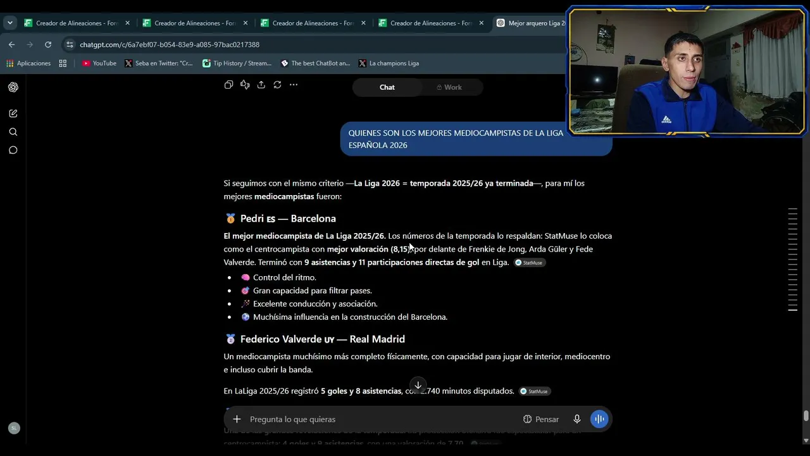Go back to the previous browser page

click(12, 44)
